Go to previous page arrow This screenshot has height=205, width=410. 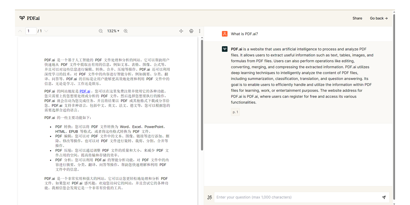(x=20, y=31)
